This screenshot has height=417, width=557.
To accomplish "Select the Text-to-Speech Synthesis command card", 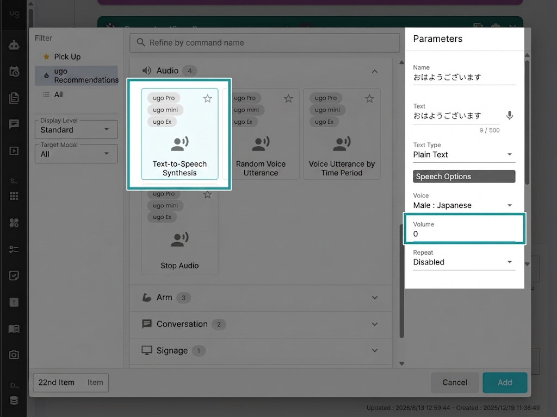I will 180,134.
